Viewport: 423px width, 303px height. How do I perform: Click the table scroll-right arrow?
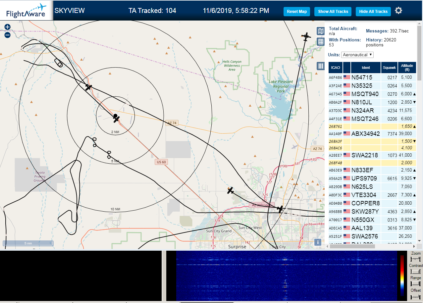click(413, 246)
